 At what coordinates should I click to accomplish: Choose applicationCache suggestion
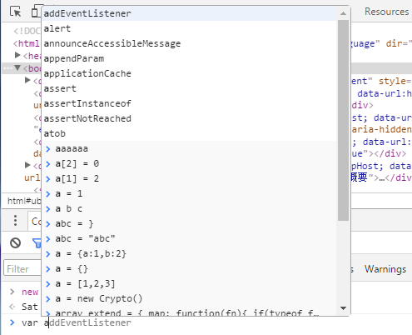(x=189, y=73)
